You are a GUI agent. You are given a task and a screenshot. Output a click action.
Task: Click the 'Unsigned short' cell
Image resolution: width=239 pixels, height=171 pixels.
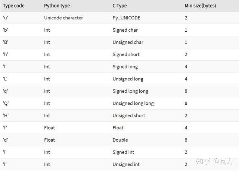(x=129, y=115)
